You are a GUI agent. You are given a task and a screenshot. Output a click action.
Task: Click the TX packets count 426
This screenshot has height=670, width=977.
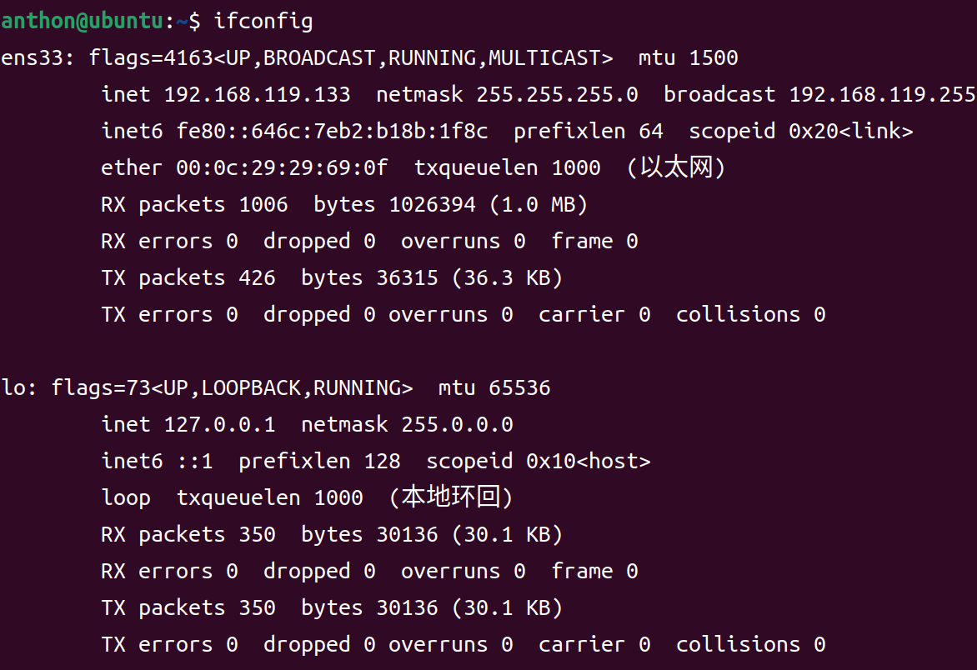coord(257,278)
